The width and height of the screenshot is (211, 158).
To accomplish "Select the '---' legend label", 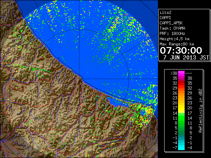I will pos(189,73).
